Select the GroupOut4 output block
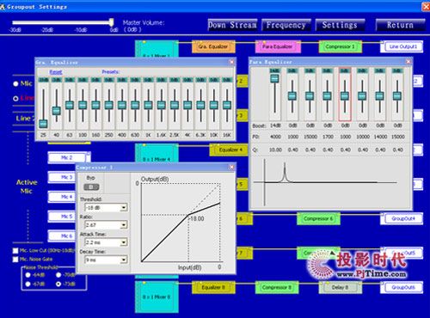The image size is (430, 318). pos(402,219)
